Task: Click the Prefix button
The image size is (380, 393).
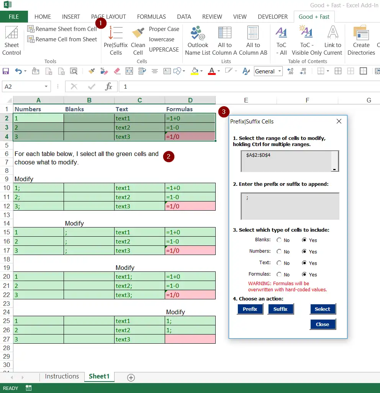Action: 250,309
